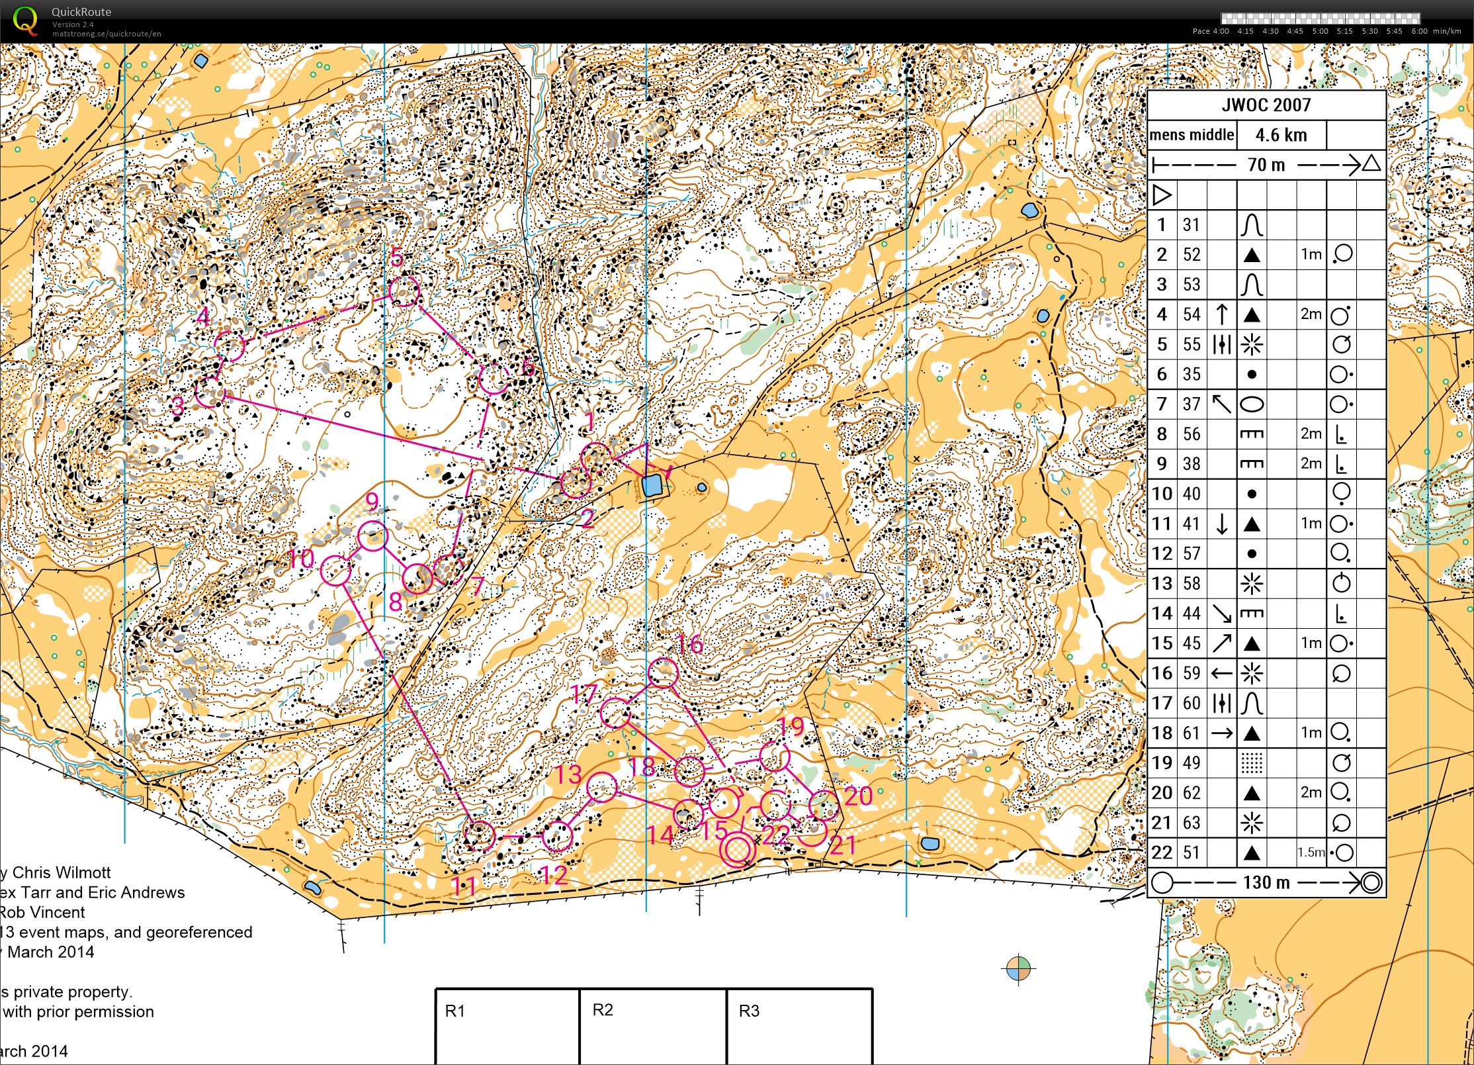This screenshot has height=1065, width=1474.
Task: Select control circle 13 on the map
Action: pyautogui.click(x=601, y=787)
